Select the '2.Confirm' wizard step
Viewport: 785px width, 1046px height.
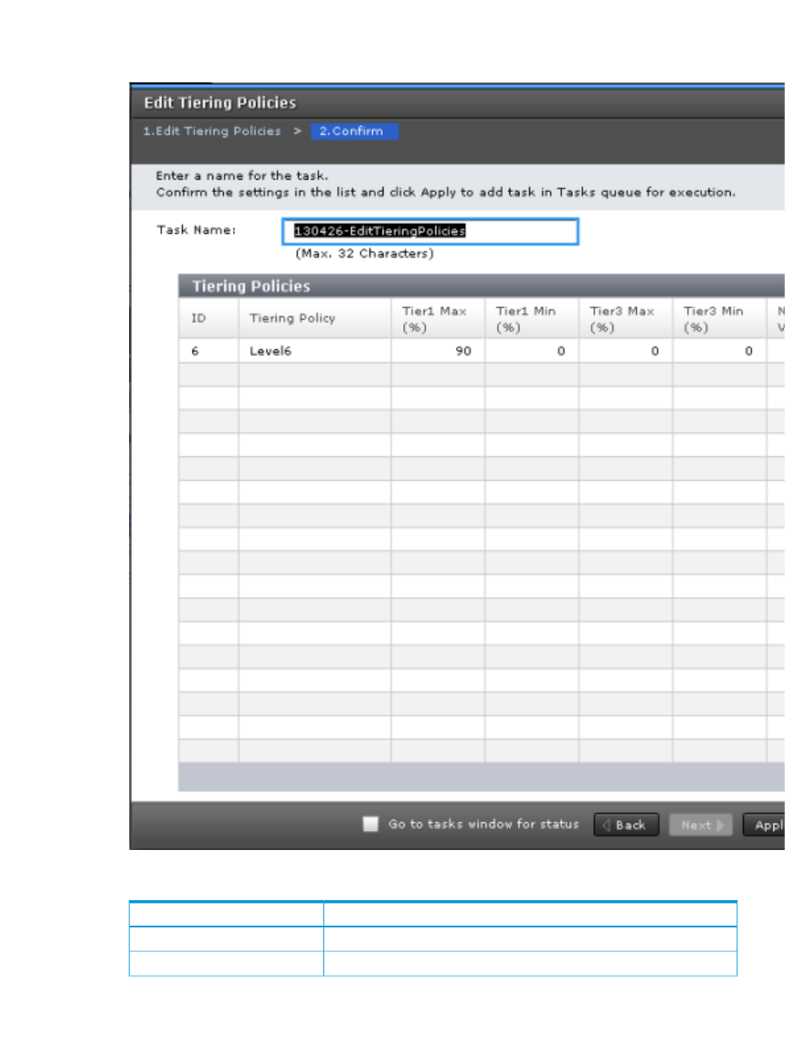(x=354, y=131)
